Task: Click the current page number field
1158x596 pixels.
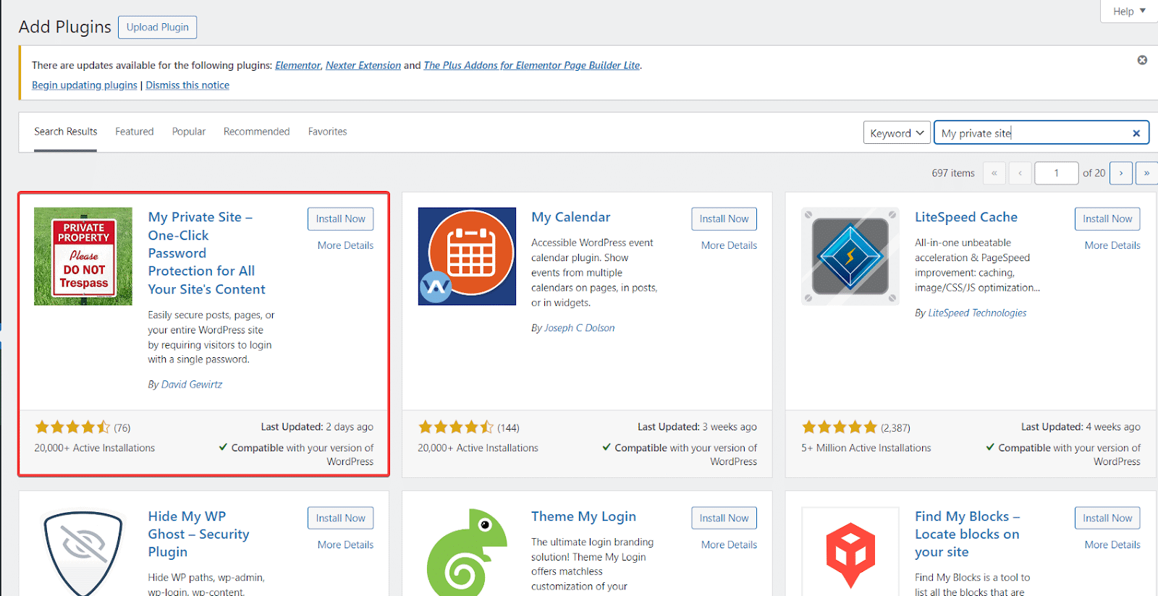Action: pos(1057,173)
